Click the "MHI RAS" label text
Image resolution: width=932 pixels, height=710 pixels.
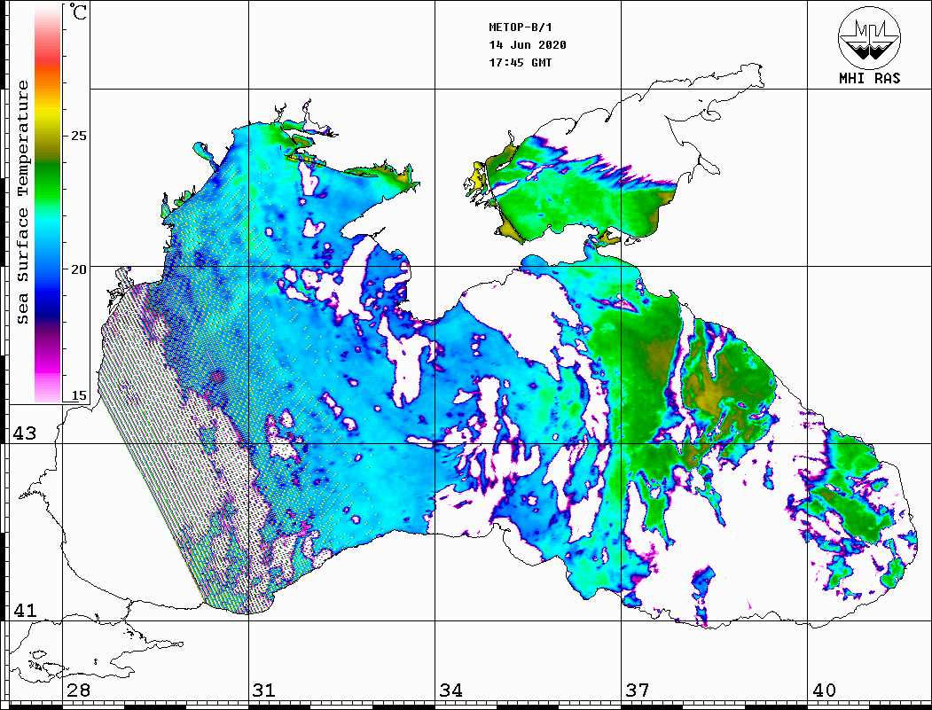[x=869, y=78]
